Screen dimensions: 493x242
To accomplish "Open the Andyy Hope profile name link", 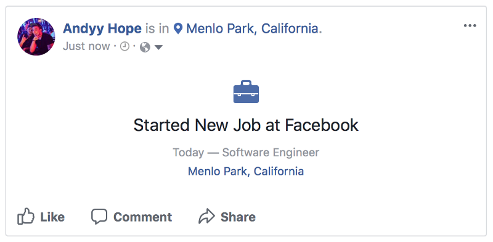I will tap(102, 28).
